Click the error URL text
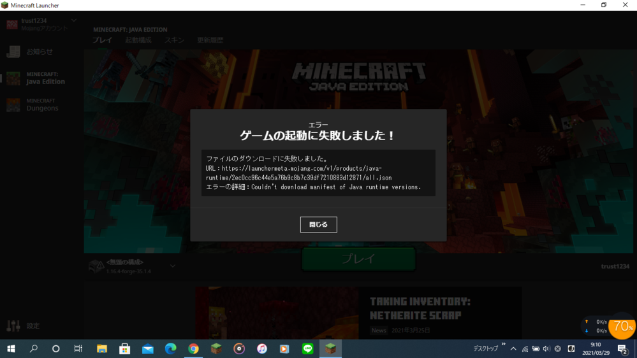The image size is (637, 358). click(x=298, y=173)
